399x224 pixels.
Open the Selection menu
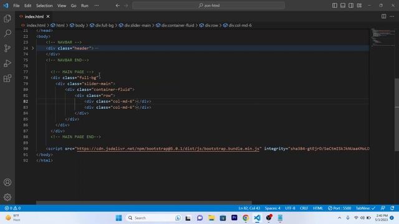pos(44,6)
